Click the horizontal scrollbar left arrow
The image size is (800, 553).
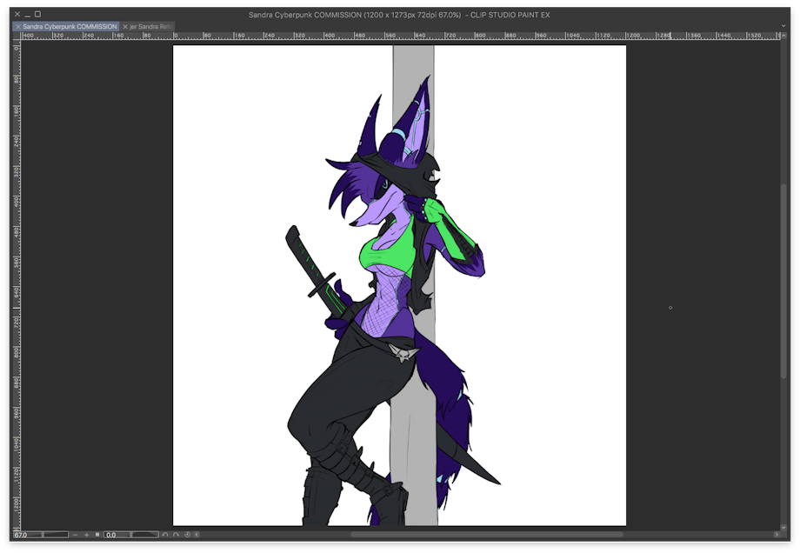(x=197, y=535)
